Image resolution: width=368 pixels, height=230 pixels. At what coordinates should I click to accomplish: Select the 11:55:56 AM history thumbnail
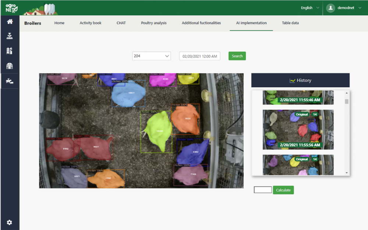(298, 129)
